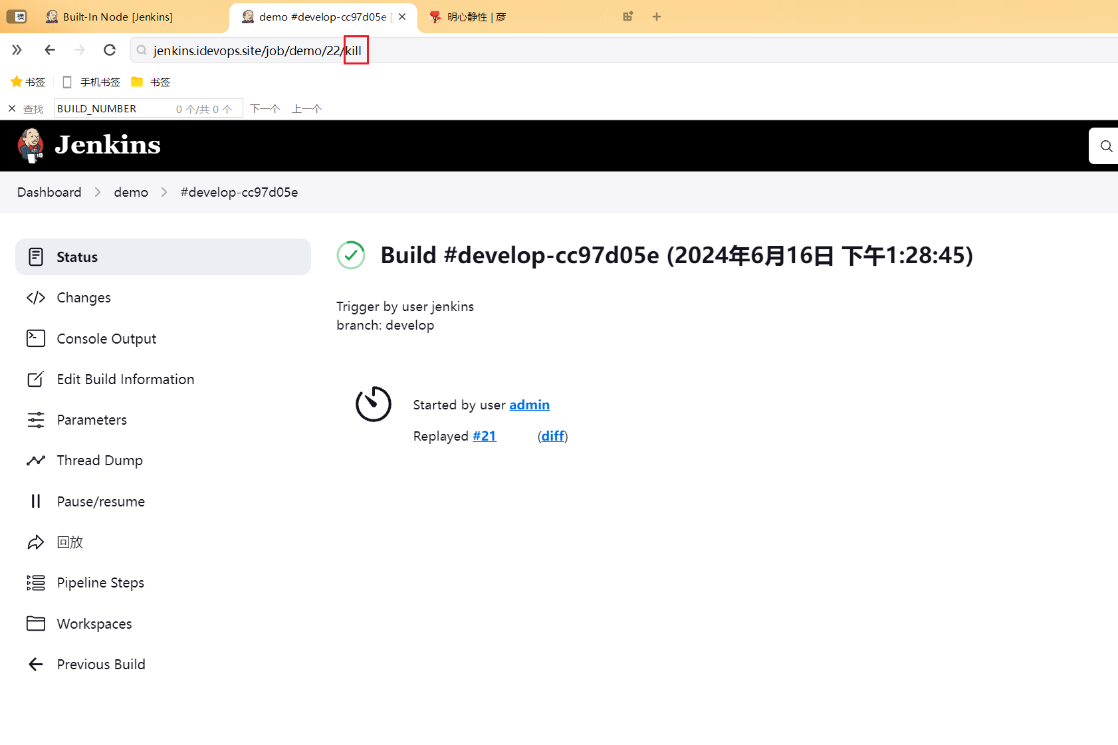Switch to the Built-In Node [Jenkins] tab
This screenshot has height=745, width=1118.
(117, 17)
